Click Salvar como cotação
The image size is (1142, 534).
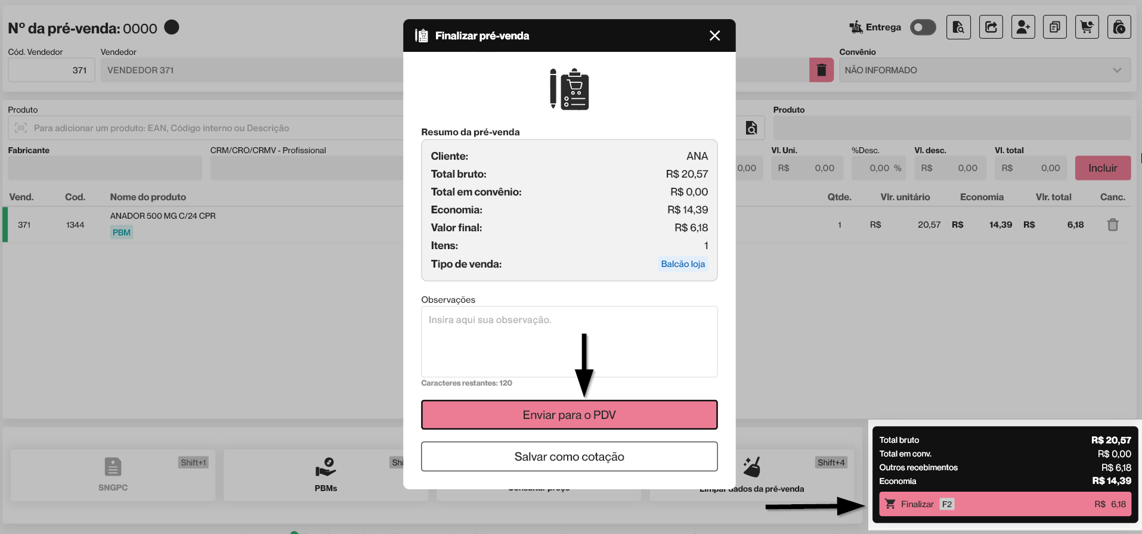point(569,457)
